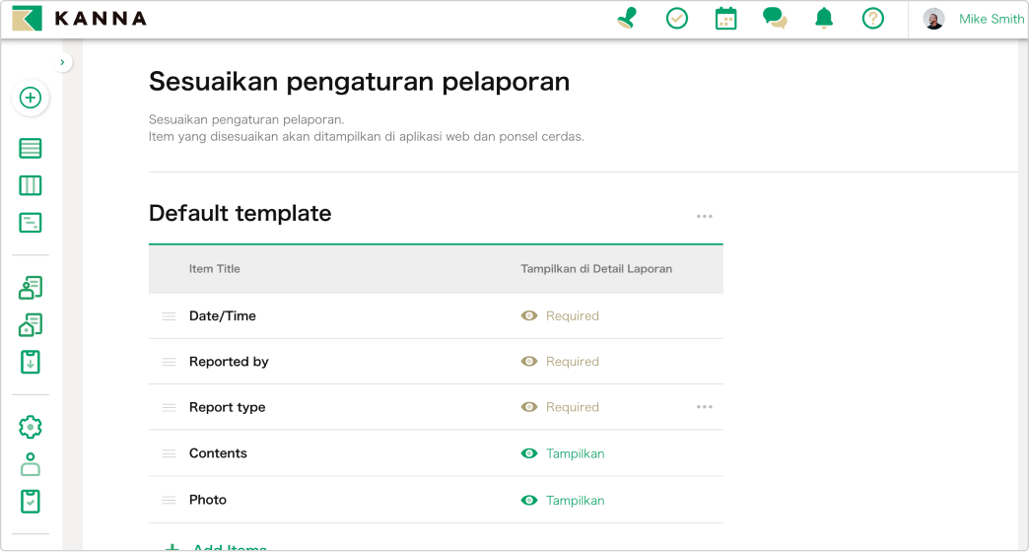Click the Required label in Date/Time row
Image resolution: width=1029 pixels, height=552 pixels.
pyautogui.click(x=573, y=315)
